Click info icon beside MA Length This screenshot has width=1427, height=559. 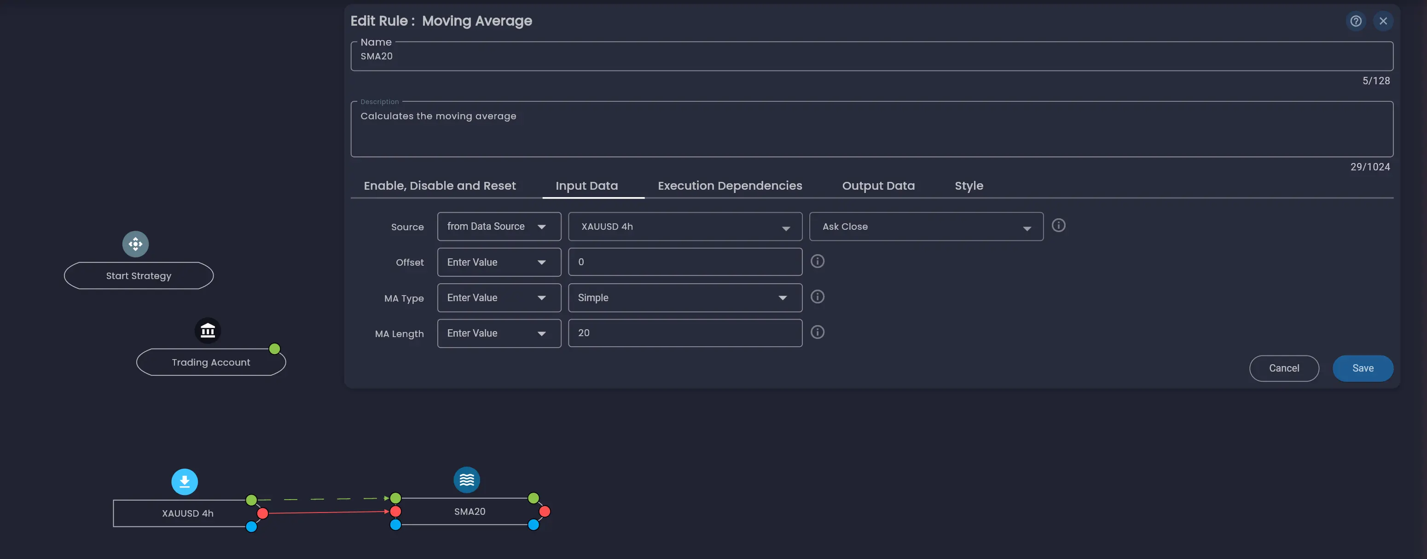tap(817, 332)
